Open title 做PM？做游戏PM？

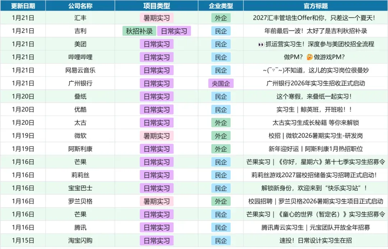pyautogui.click(x=314, y=57)
